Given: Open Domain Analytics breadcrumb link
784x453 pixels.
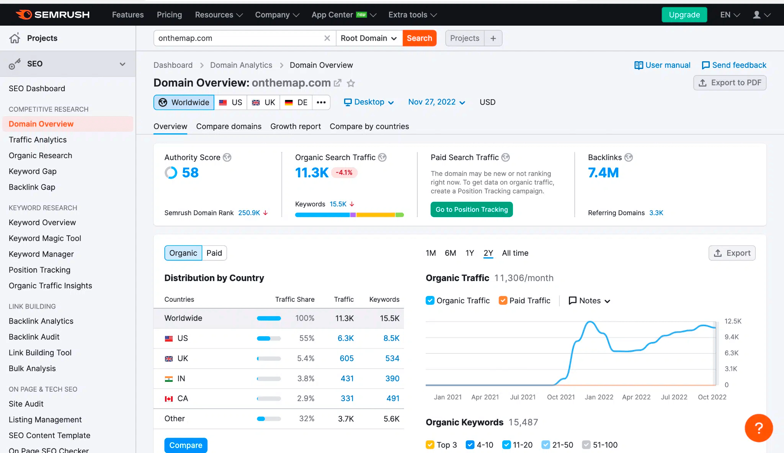Looking at the screenshot, I should click(x=241, y=65).
